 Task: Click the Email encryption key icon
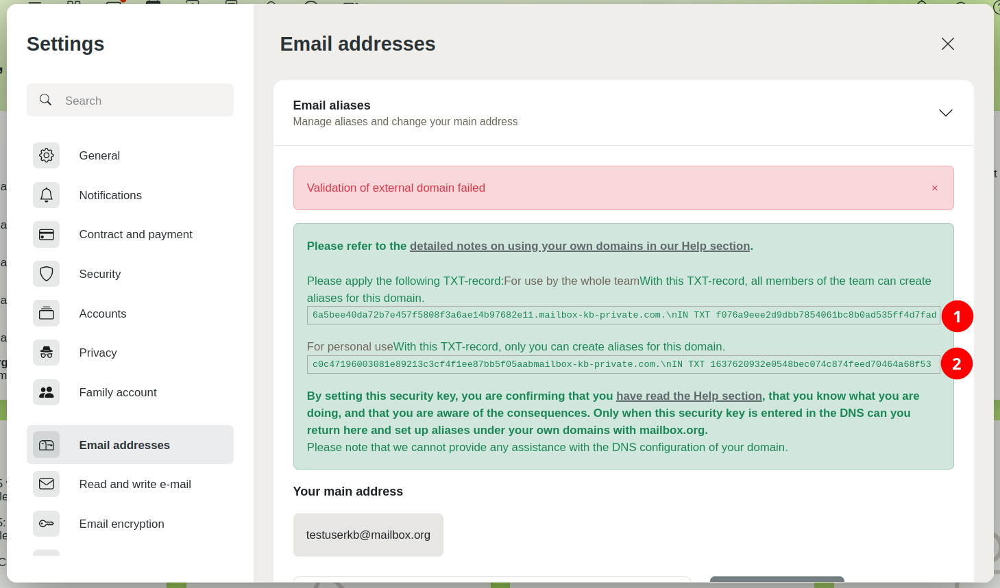[x=47, y=524]
